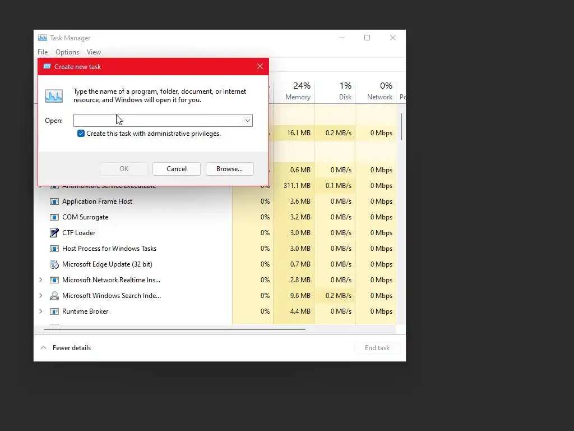This screenshot has width=574, height=431.
Task: Click the Microsoft Edge Update process icon
Action: point(54,264)
